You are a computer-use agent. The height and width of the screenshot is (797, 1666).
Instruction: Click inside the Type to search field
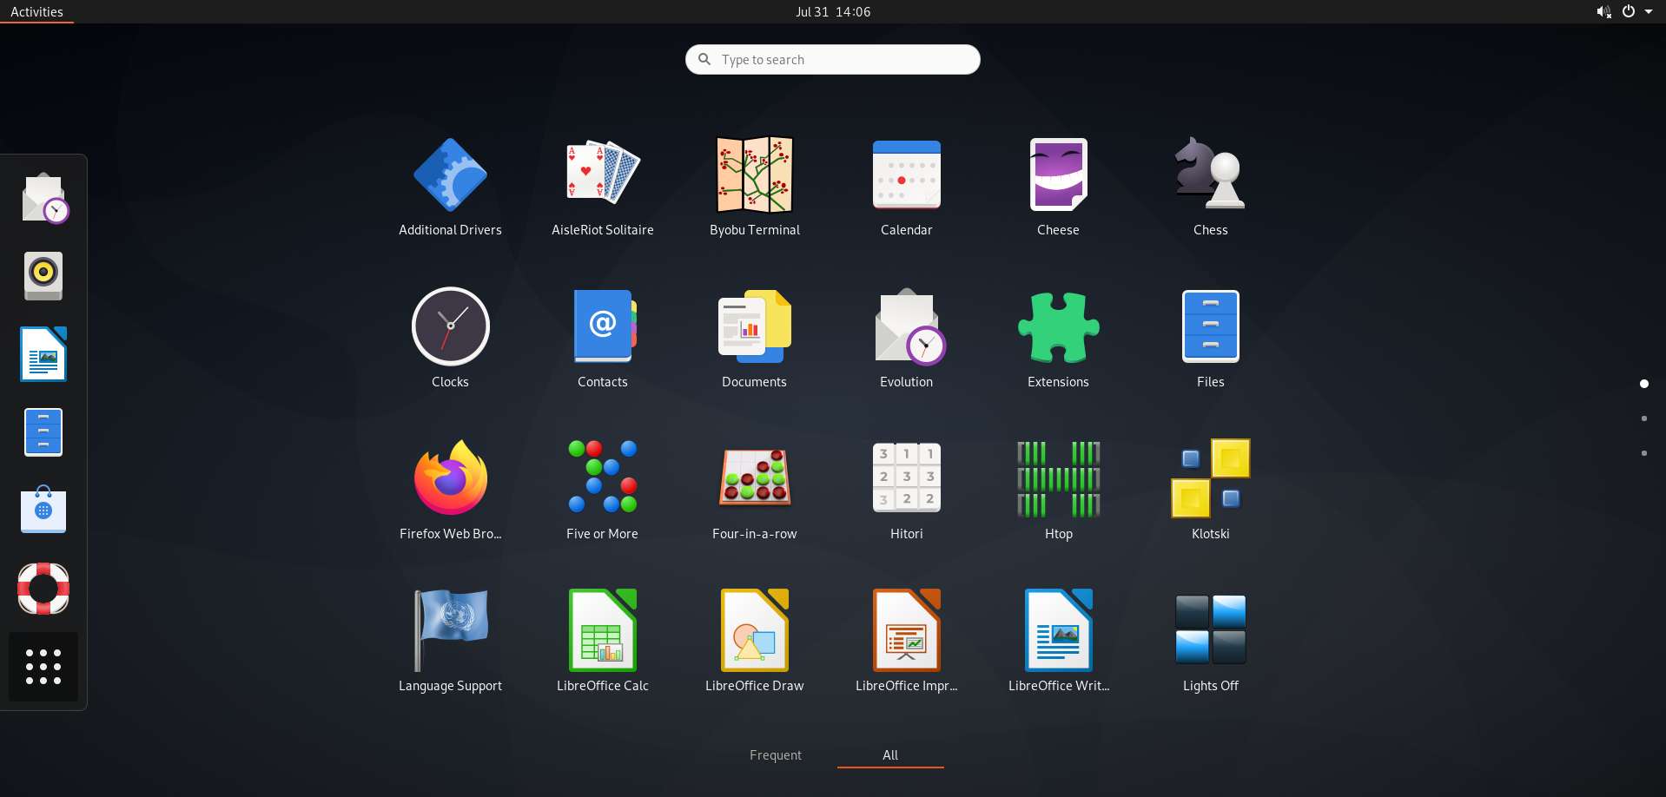[832, 59]
